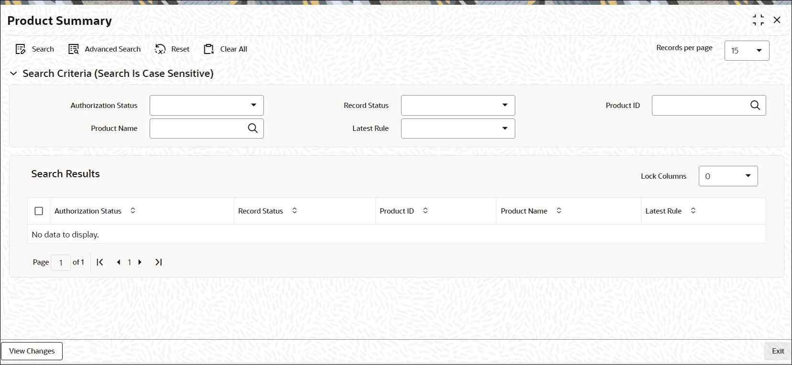The height and width of the screenshot is (365, 792).
Task: Close the Product Summary window
Action: tap(777, 20)
